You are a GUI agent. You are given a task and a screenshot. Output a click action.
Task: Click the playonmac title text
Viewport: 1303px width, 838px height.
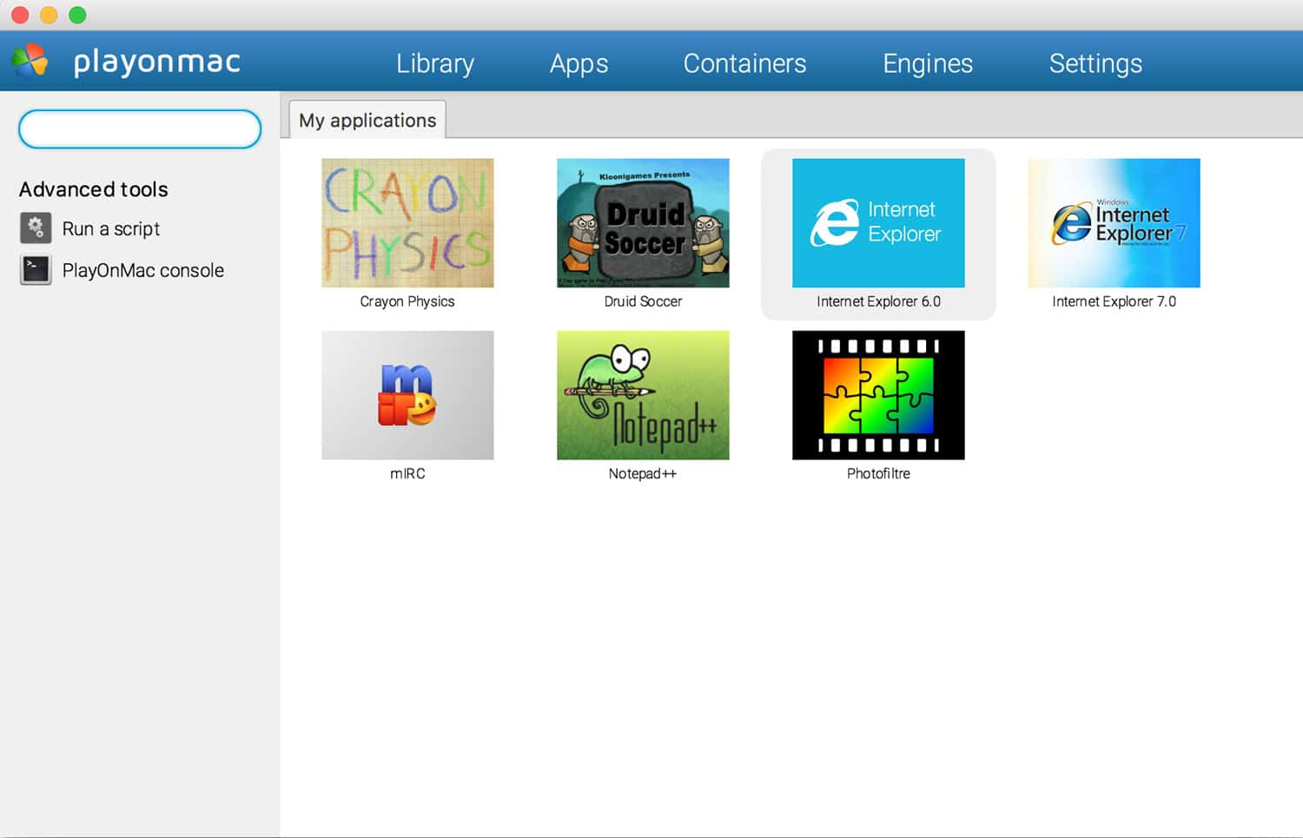point(156,62)
